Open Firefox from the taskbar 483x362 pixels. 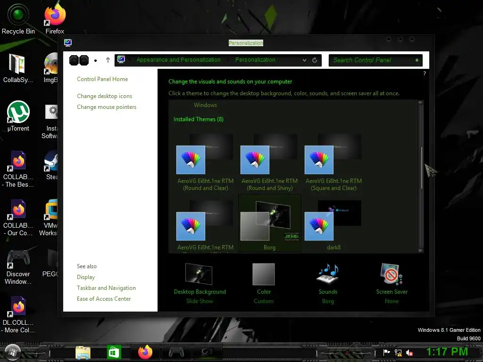[x=145, y=352]
